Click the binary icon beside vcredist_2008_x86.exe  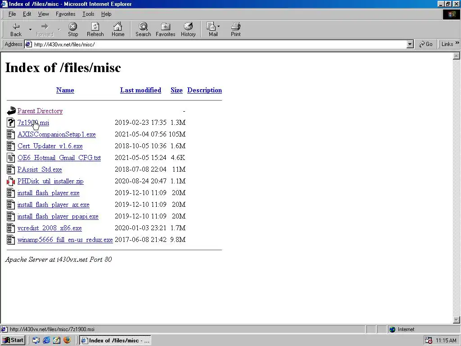(11, 228)
